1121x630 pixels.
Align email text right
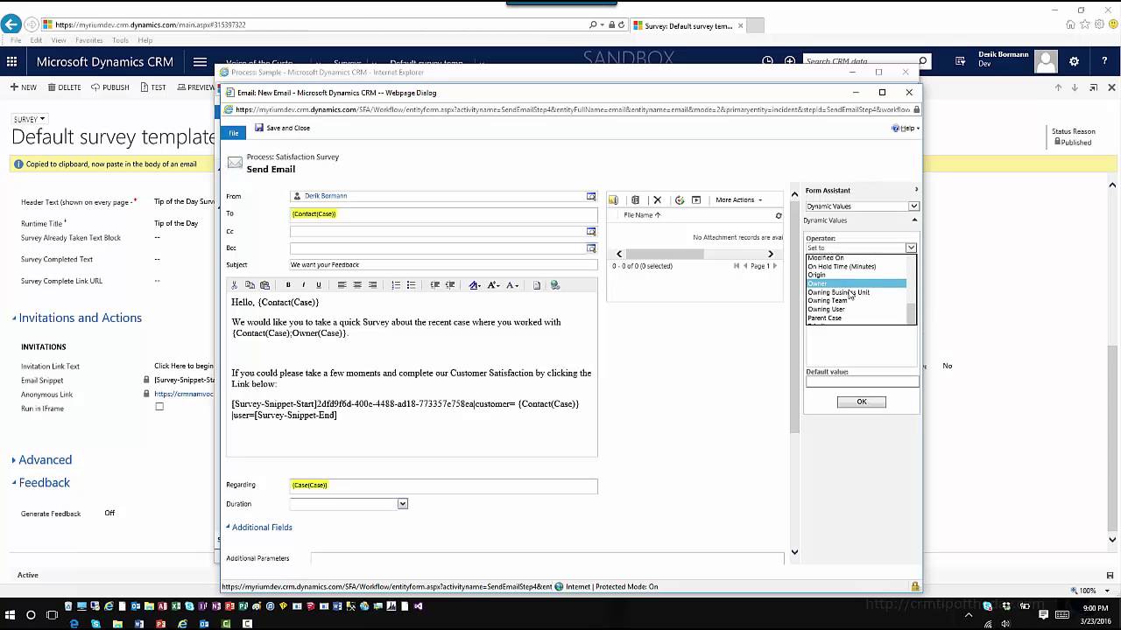(x=373, y=285)
